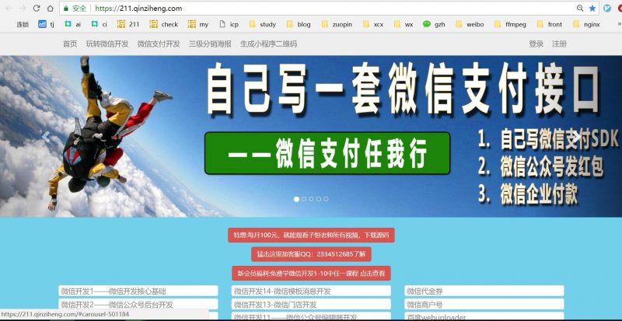Click the browser back arrow
This screenshot has width=622, height=321.
[x=9, y=9]
